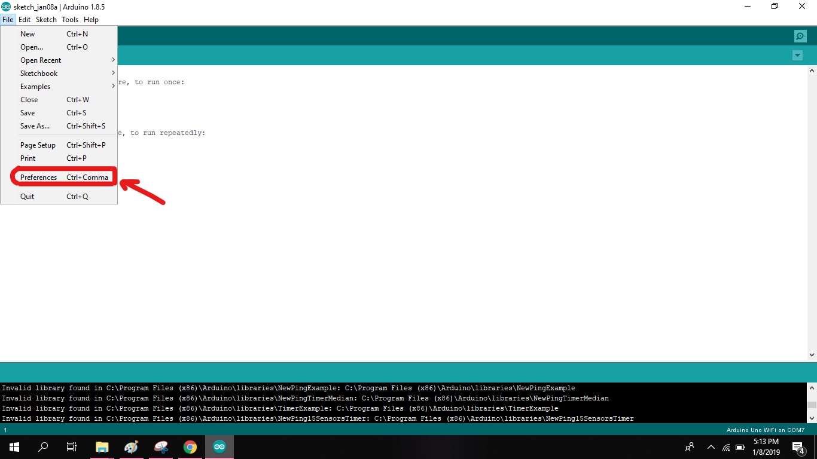
Task: Open the tab options dropdown arrow
Action: click(x=797, y=56)
